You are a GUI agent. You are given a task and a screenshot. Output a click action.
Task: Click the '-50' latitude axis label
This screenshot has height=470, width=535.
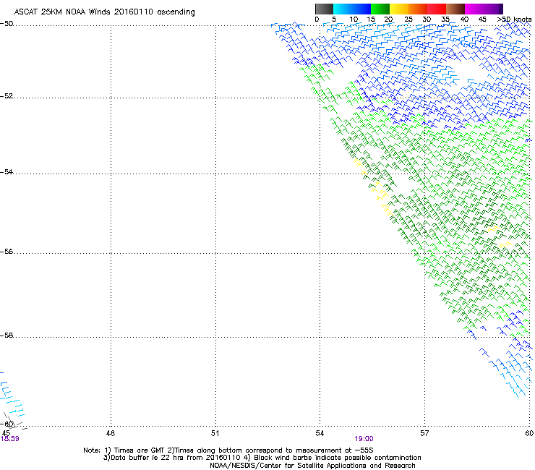(x=7, y=24)
